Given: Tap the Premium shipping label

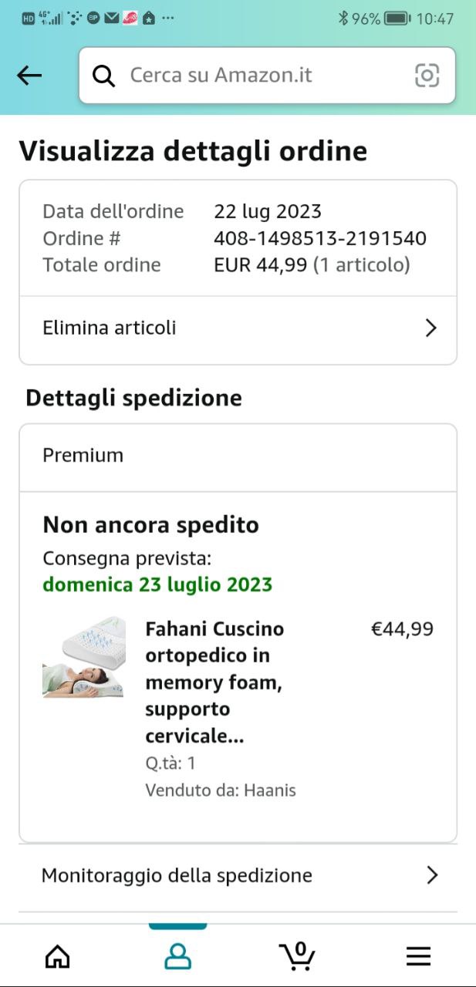Looking at the screenshot, I should [83, 456].
